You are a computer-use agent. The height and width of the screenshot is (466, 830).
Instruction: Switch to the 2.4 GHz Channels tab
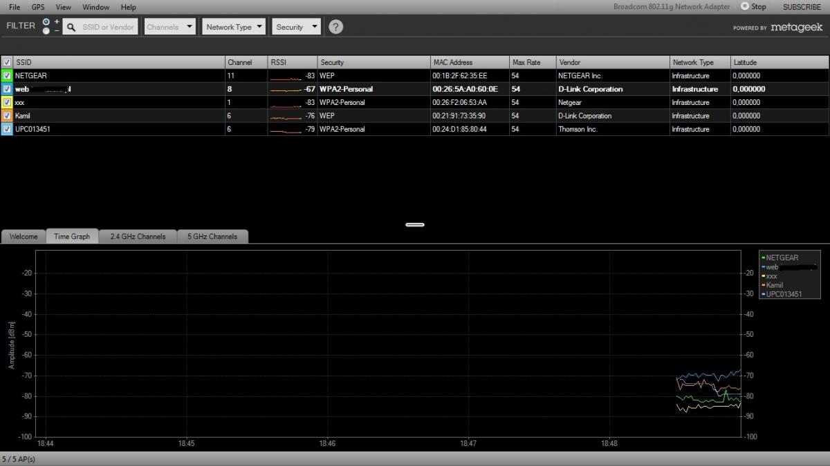pyautogui.click(x=138, y=236)
